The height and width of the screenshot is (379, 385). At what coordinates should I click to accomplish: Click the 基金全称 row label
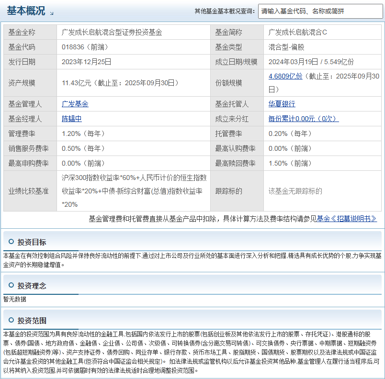(x=22, y=32)
